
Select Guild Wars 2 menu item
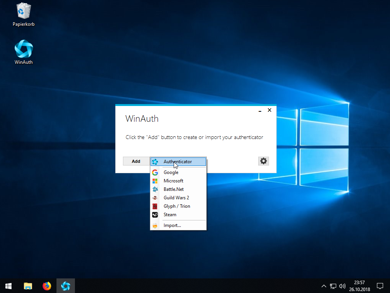pos(176,198)
